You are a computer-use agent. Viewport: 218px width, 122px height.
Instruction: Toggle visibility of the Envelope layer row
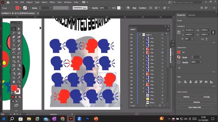tap(131, 102)
